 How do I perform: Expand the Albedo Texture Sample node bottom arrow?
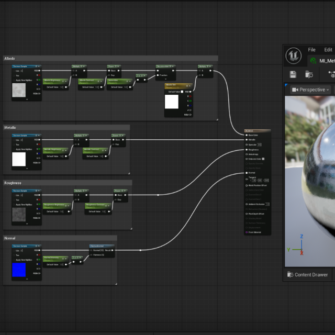pyautogui.click(x=27, y=99)
